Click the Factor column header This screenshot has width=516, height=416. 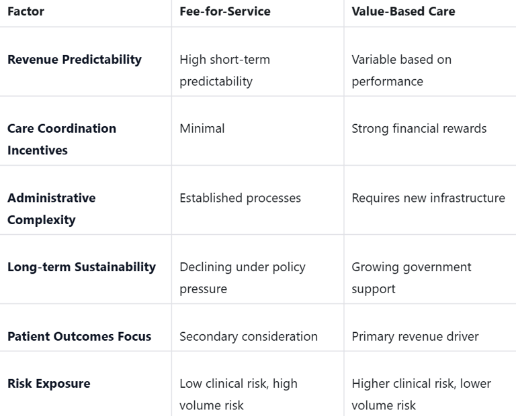pyautogui.click(x=26, y=11)
